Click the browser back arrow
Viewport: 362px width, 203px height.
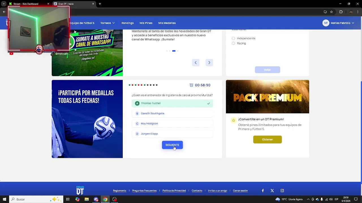point(4,12)
